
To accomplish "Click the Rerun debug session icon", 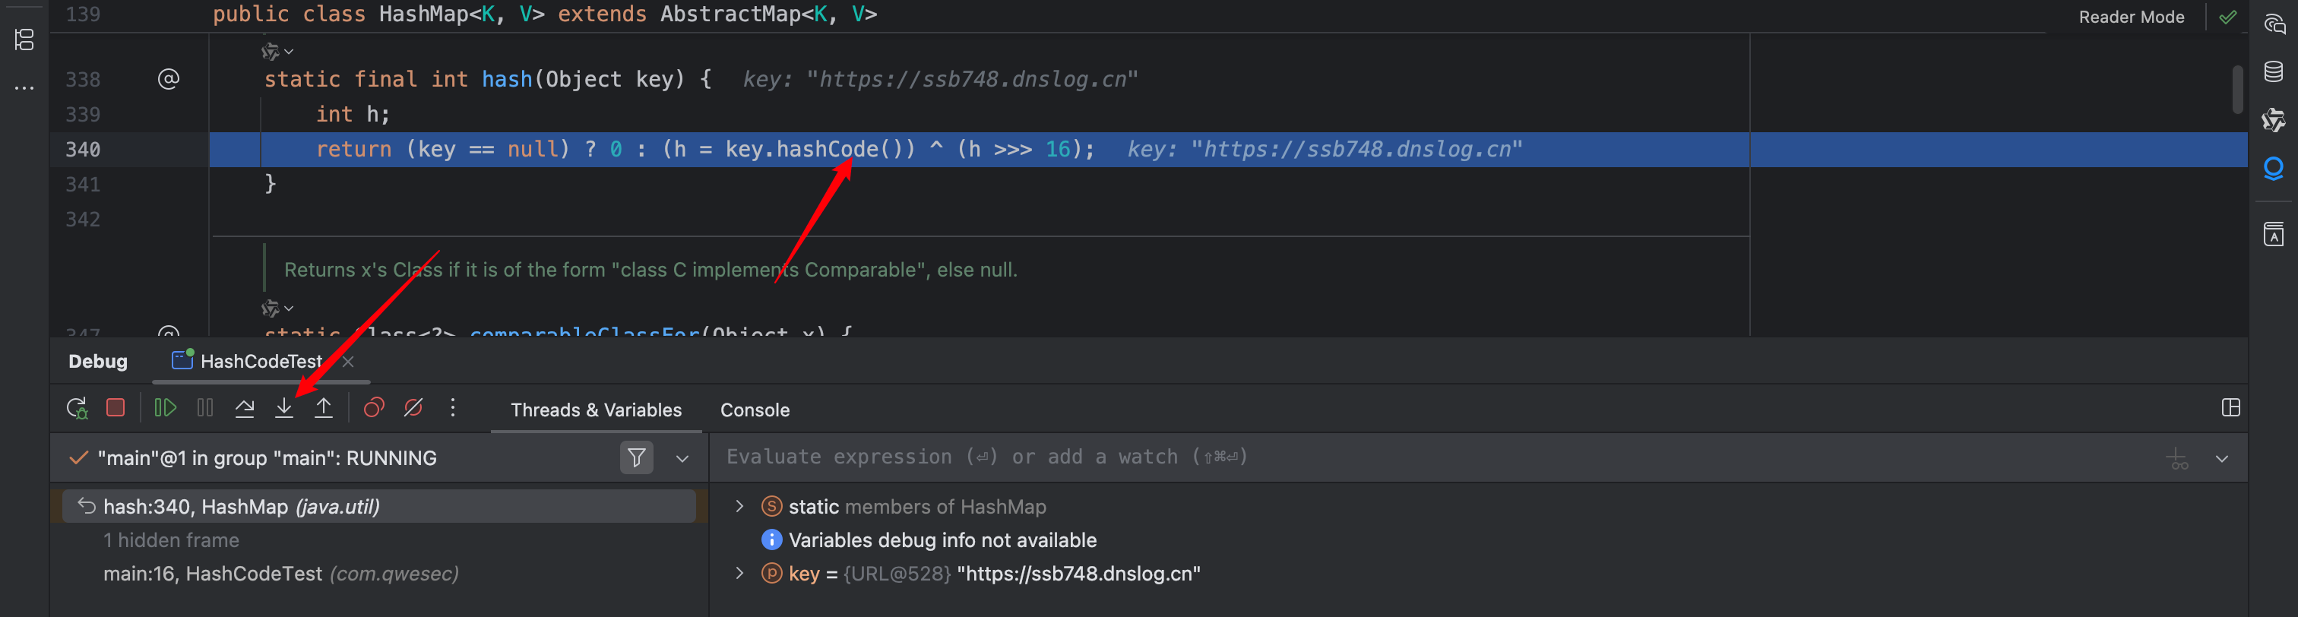I will [77, 408].
